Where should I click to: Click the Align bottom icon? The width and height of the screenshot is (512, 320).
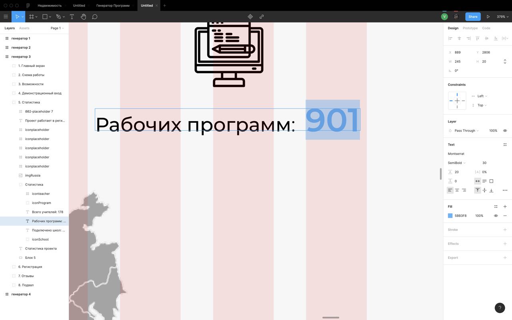tap(496, 38)
